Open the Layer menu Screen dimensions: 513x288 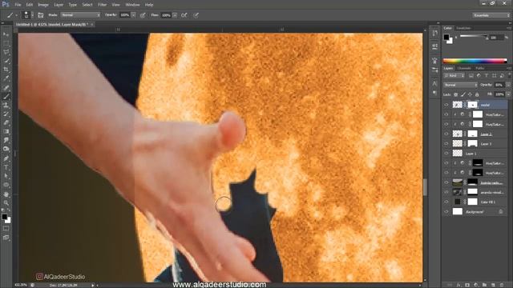click(x=59, y=5)
